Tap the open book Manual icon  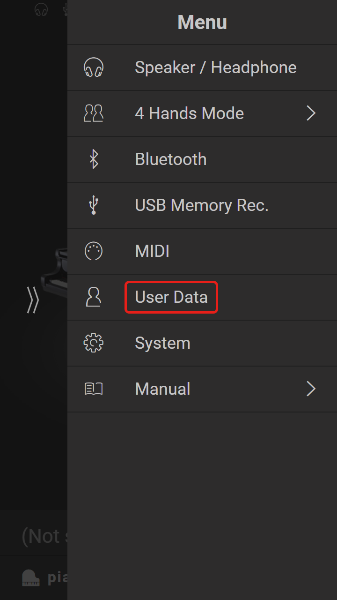[94, 389]
